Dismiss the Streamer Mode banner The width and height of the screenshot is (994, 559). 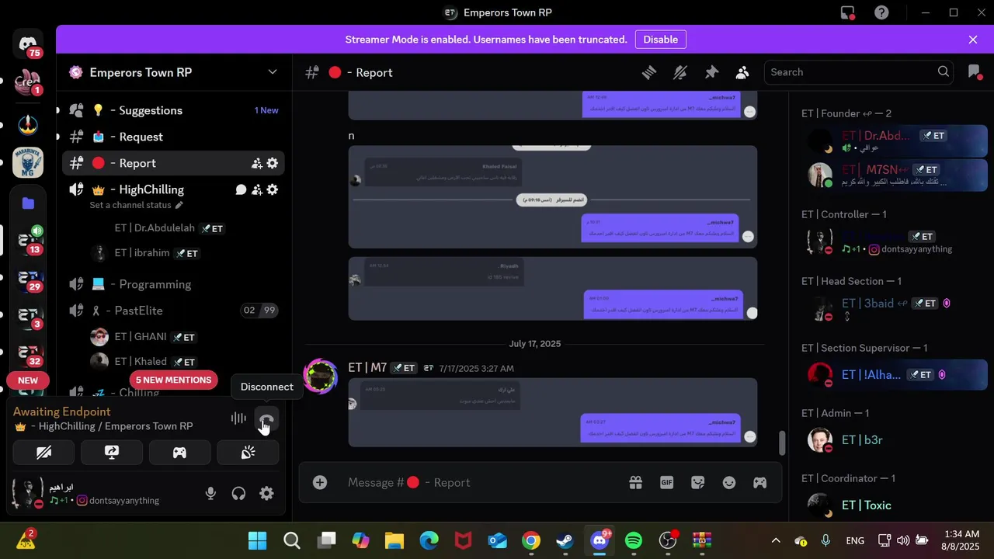[x=973, y=40]
